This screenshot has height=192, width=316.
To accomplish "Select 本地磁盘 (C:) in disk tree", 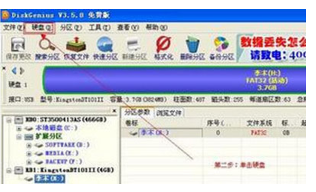I will [57, 128].
